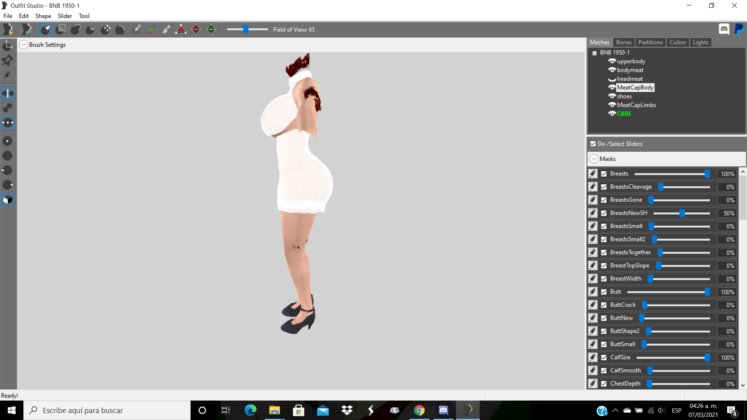747x420 pixels.
Task: Switch camera to left view
Action: point(8,170)
